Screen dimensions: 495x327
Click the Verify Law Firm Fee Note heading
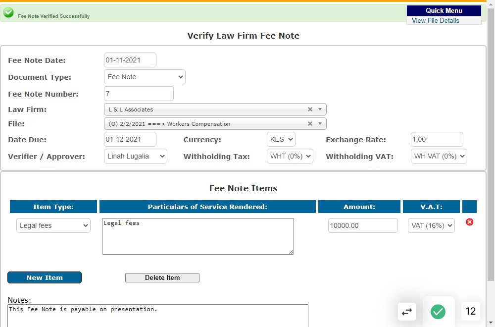click(x=243, y=36)
